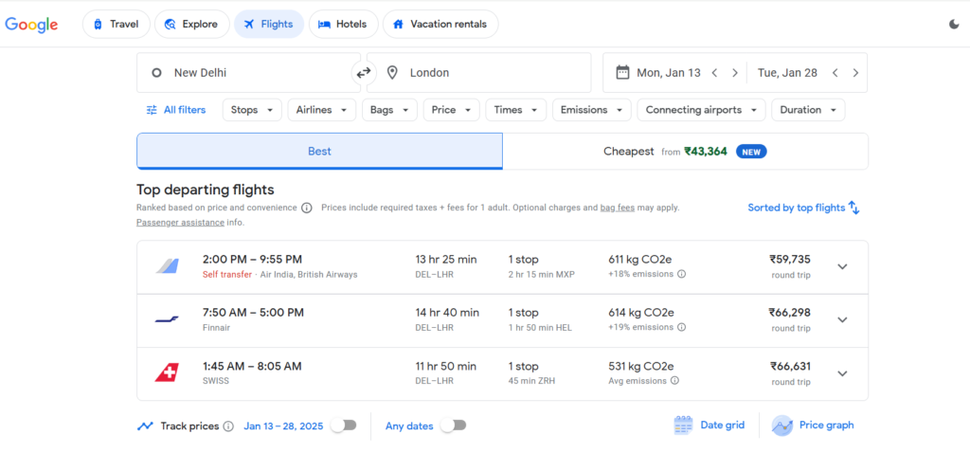Switch to the Hotels tab

click(x=343, y=24)
